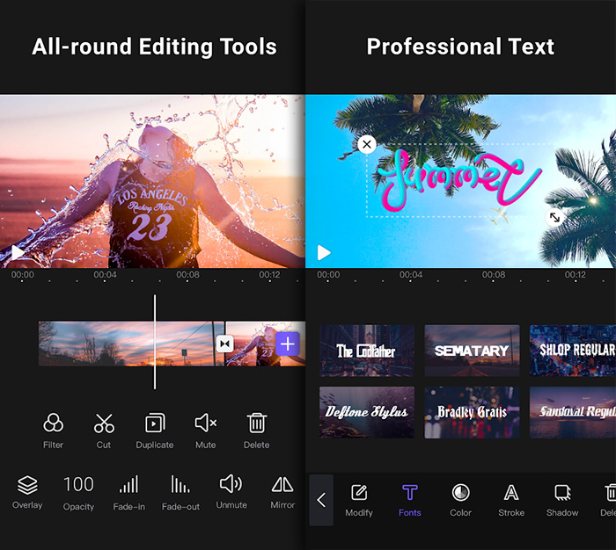This screenshot has height=550, width=616.
Task: Apply the Fade-in effect
Action: tap(128, 493)
